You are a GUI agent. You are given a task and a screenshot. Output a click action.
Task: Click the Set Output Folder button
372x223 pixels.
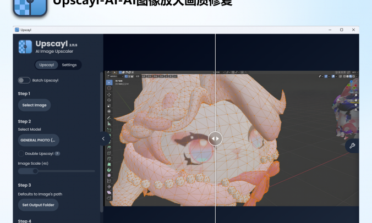[x=38, y=205]
